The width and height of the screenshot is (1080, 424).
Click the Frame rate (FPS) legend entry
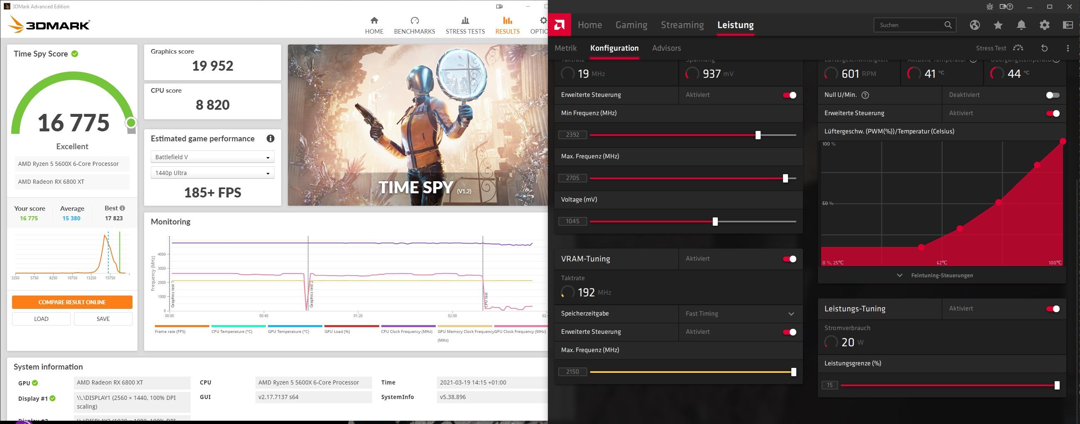182,329
